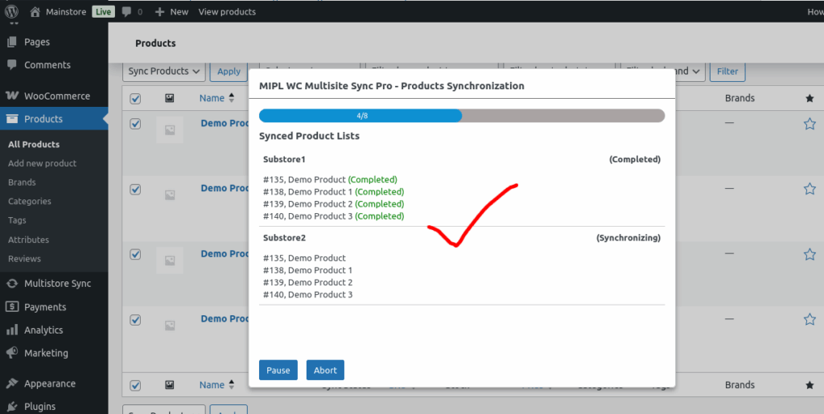Click the Marketing megaphone icon
The width and height of the screenshot is (824, 414).
click(11, 353)
